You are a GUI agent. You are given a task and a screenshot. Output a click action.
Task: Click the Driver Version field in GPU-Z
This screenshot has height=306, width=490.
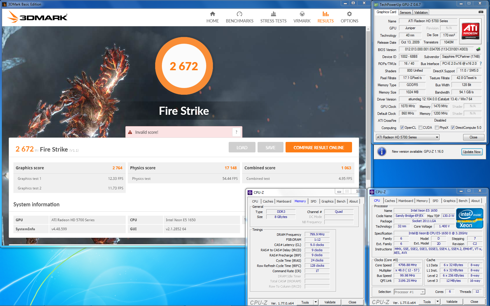pyautogui.click(x=440, y=99)
